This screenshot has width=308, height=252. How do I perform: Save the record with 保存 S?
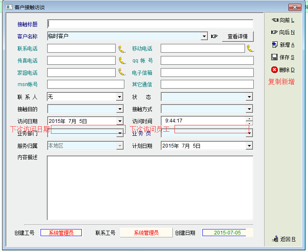coord(283,57)
